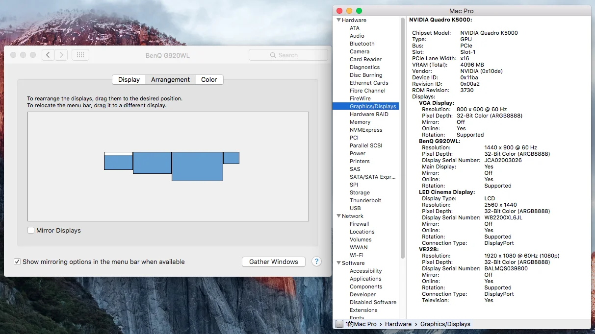
Task: Select Locations under Network
Action: pyautogui.click(x=362, y=232)
